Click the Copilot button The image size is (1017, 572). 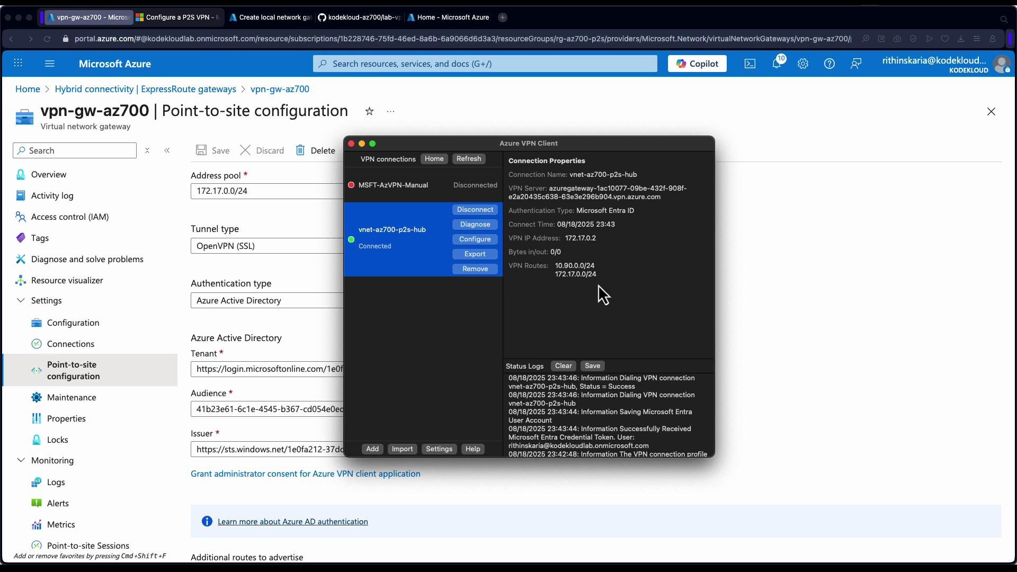697,64
